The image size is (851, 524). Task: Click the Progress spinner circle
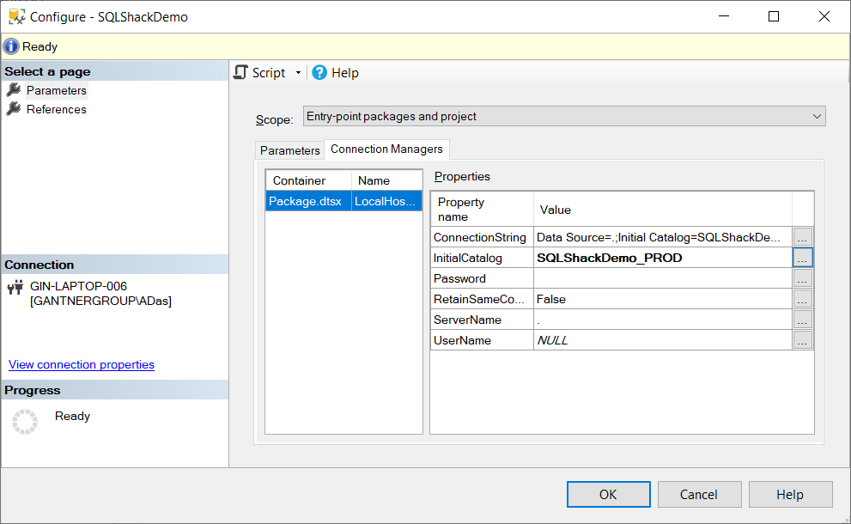point(25,422)
